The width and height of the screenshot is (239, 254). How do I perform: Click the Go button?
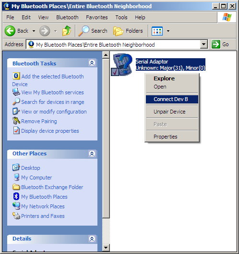point(220,44)
